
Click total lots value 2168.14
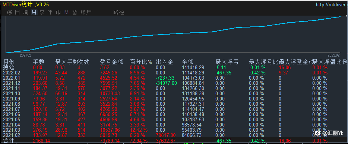click(x=41, y=140)
